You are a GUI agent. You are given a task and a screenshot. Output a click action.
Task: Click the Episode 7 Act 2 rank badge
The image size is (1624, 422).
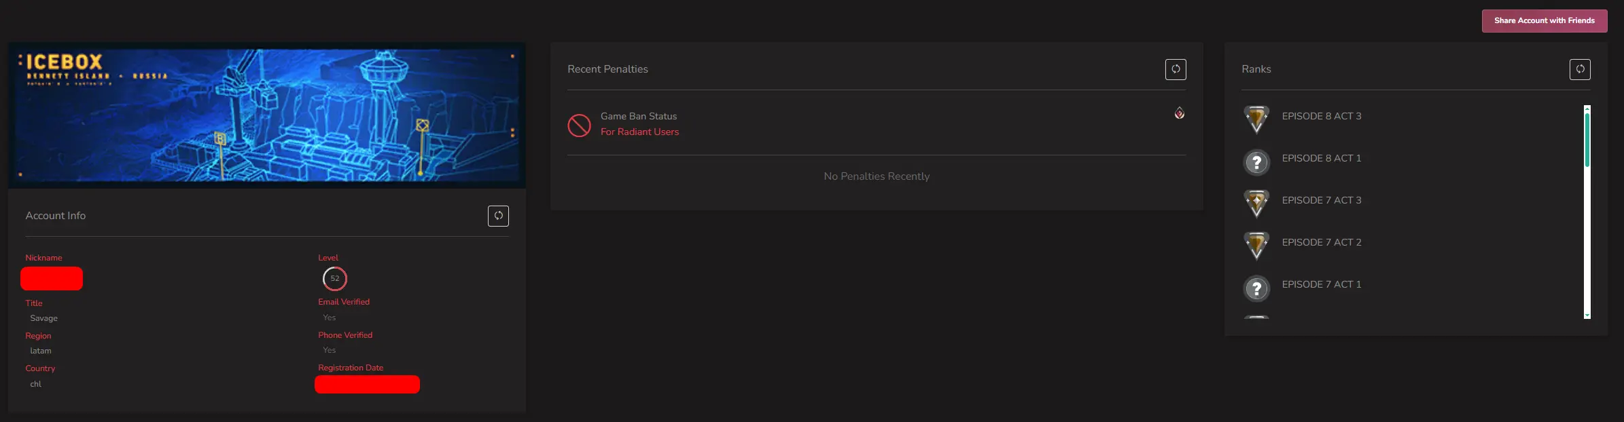point(1256,245)
